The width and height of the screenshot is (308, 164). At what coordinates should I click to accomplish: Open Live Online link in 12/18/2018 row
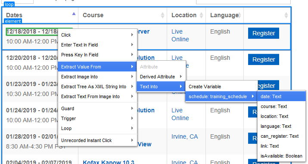(180, 35)
